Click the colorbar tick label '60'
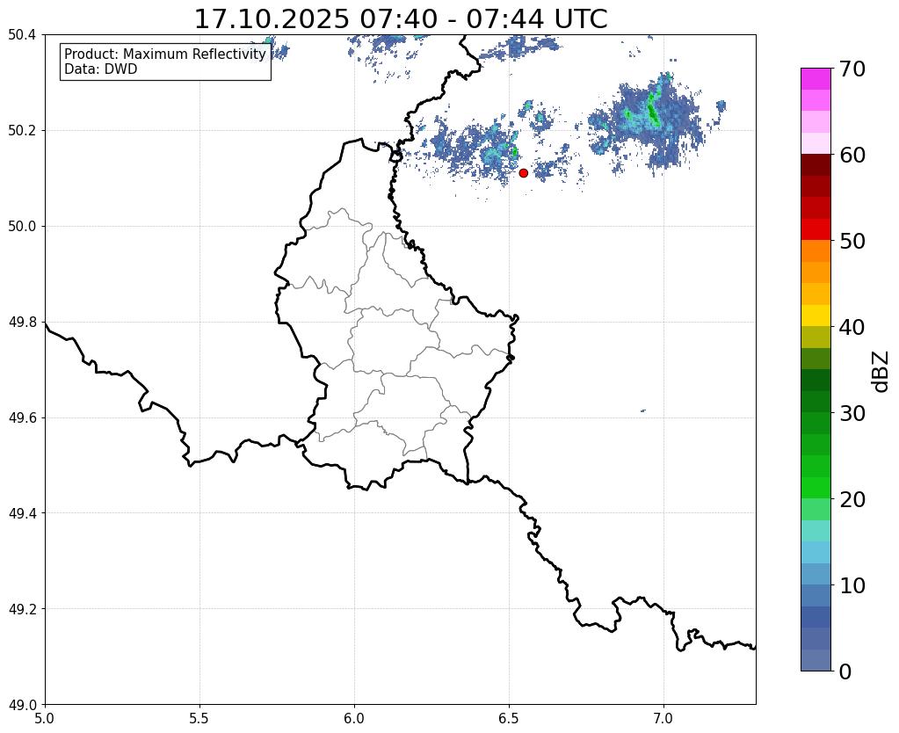Viewport: 899px width, 733px height. [852, 155]
